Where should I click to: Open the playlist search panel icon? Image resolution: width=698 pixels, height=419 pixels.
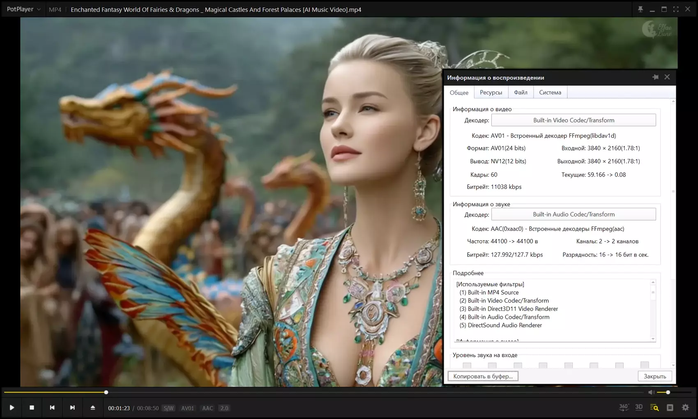654,407
